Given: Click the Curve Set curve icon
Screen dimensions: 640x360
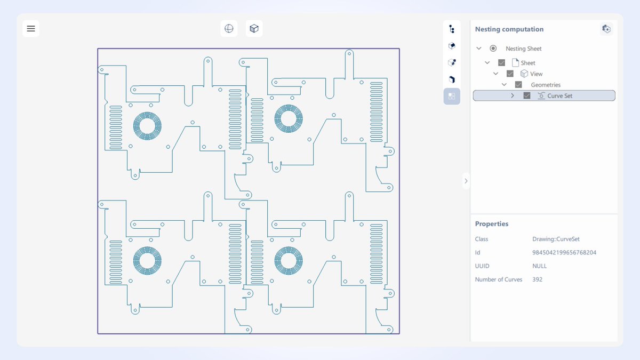Looking at the screenshot, I should click(x=541, y=96).
